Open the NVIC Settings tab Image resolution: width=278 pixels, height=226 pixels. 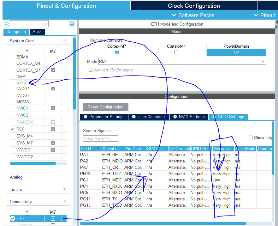[x=189, y=117]
